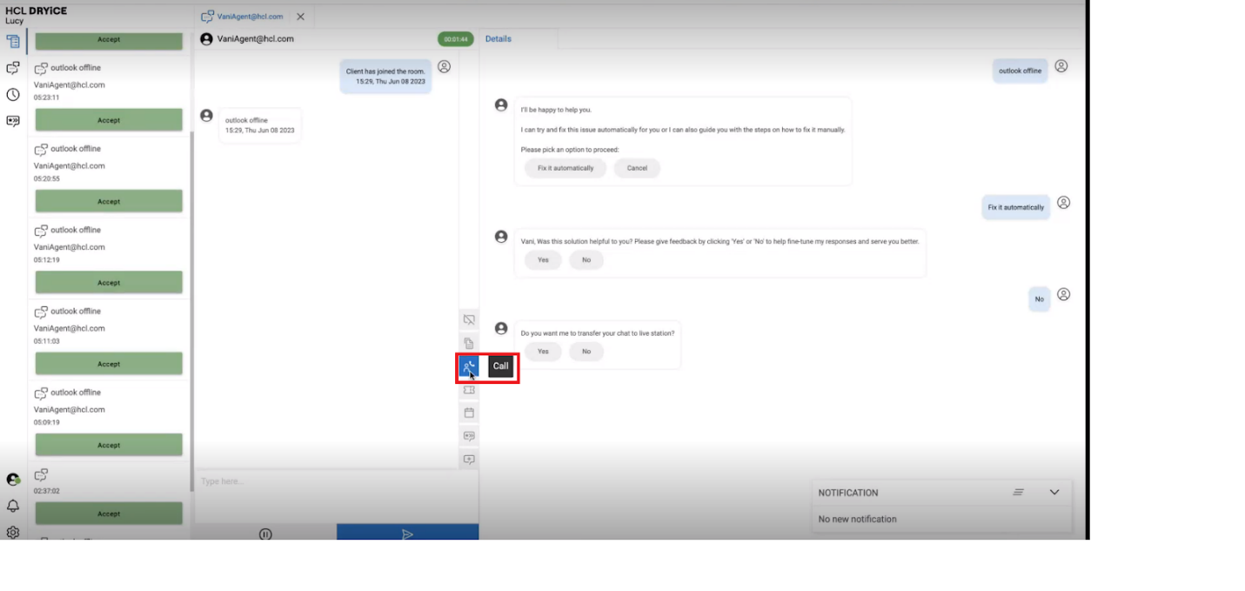1245x591 pixels.
Task: Accept the 05:11:03 outlook offline request
Action: [109, 364]
